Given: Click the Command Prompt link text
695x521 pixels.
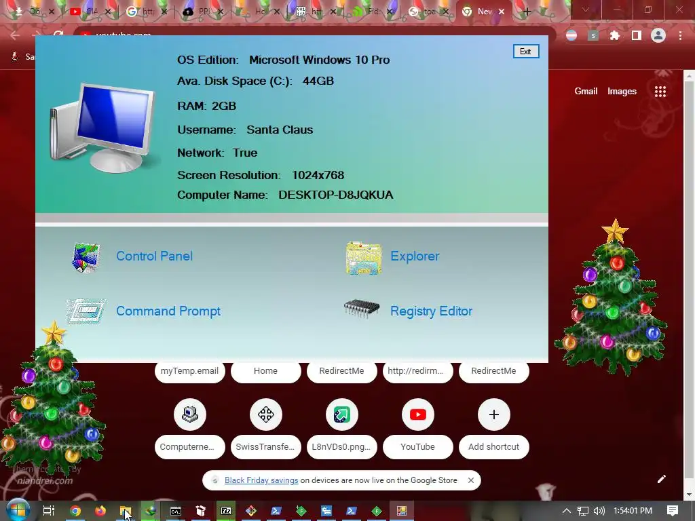Looking at the screenshot, I should (x=168, y=311).
